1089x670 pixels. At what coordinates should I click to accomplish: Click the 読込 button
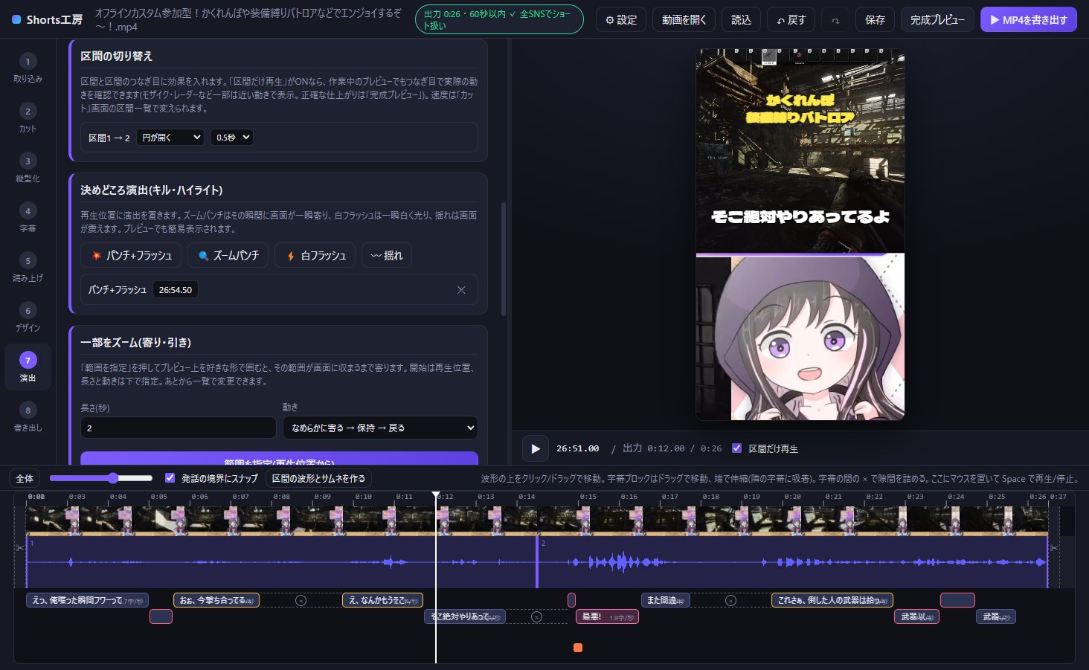(x=741, y=20)
